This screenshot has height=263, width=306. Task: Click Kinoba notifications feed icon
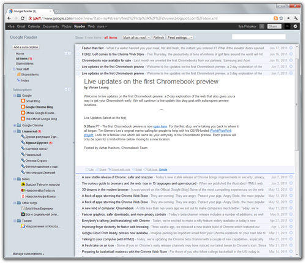(x=23, y=226)
